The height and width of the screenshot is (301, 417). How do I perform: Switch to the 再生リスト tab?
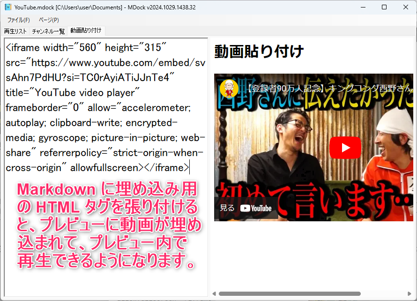15,31
